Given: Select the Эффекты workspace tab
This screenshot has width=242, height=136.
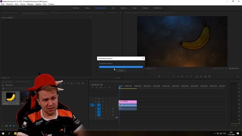Looking at the screenshot, I should pyautogui.click(x=124, y=8).
